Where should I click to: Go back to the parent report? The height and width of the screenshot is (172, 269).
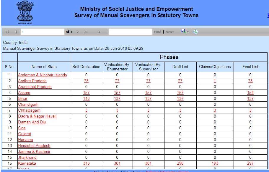click(x=99, y=32)
